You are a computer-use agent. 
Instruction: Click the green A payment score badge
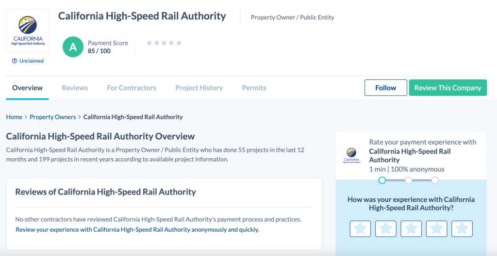pos(73,47)
